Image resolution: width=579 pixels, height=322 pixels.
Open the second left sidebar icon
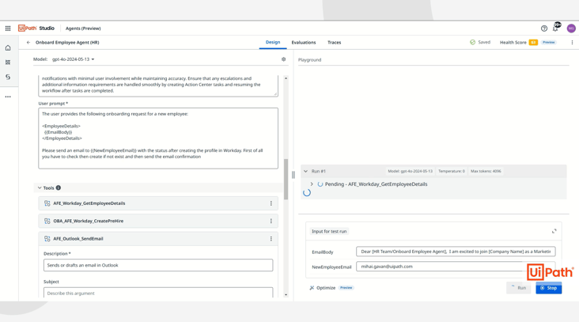(x=8, y=63)
